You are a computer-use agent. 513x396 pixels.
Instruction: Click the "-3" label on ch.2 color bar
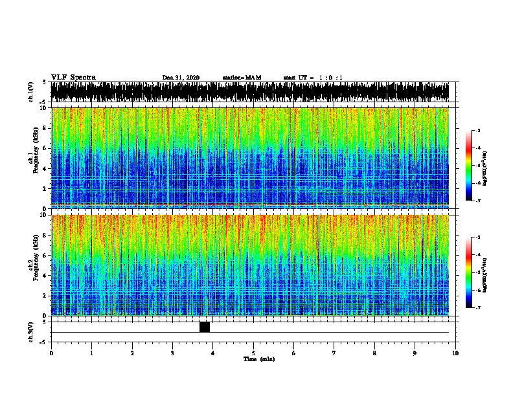(x=477, y=237)
